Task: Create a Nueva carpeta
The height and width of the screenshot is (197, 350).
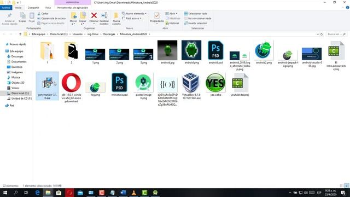Action: pos(116,18)
